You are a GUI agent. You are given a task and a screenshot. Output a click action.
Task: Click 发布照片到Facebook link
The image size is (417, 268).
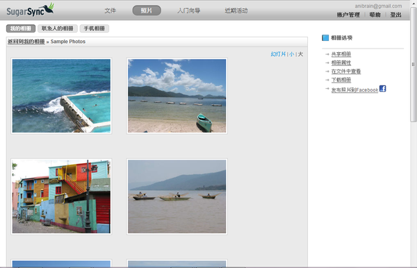354,90
